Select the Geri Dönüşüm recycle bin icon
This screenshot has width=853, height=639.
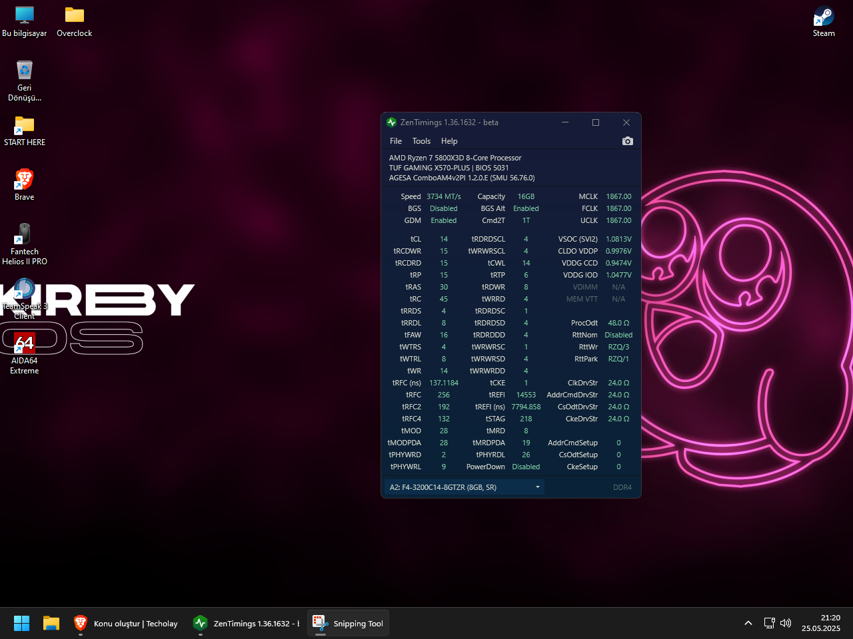coord(25,81)
